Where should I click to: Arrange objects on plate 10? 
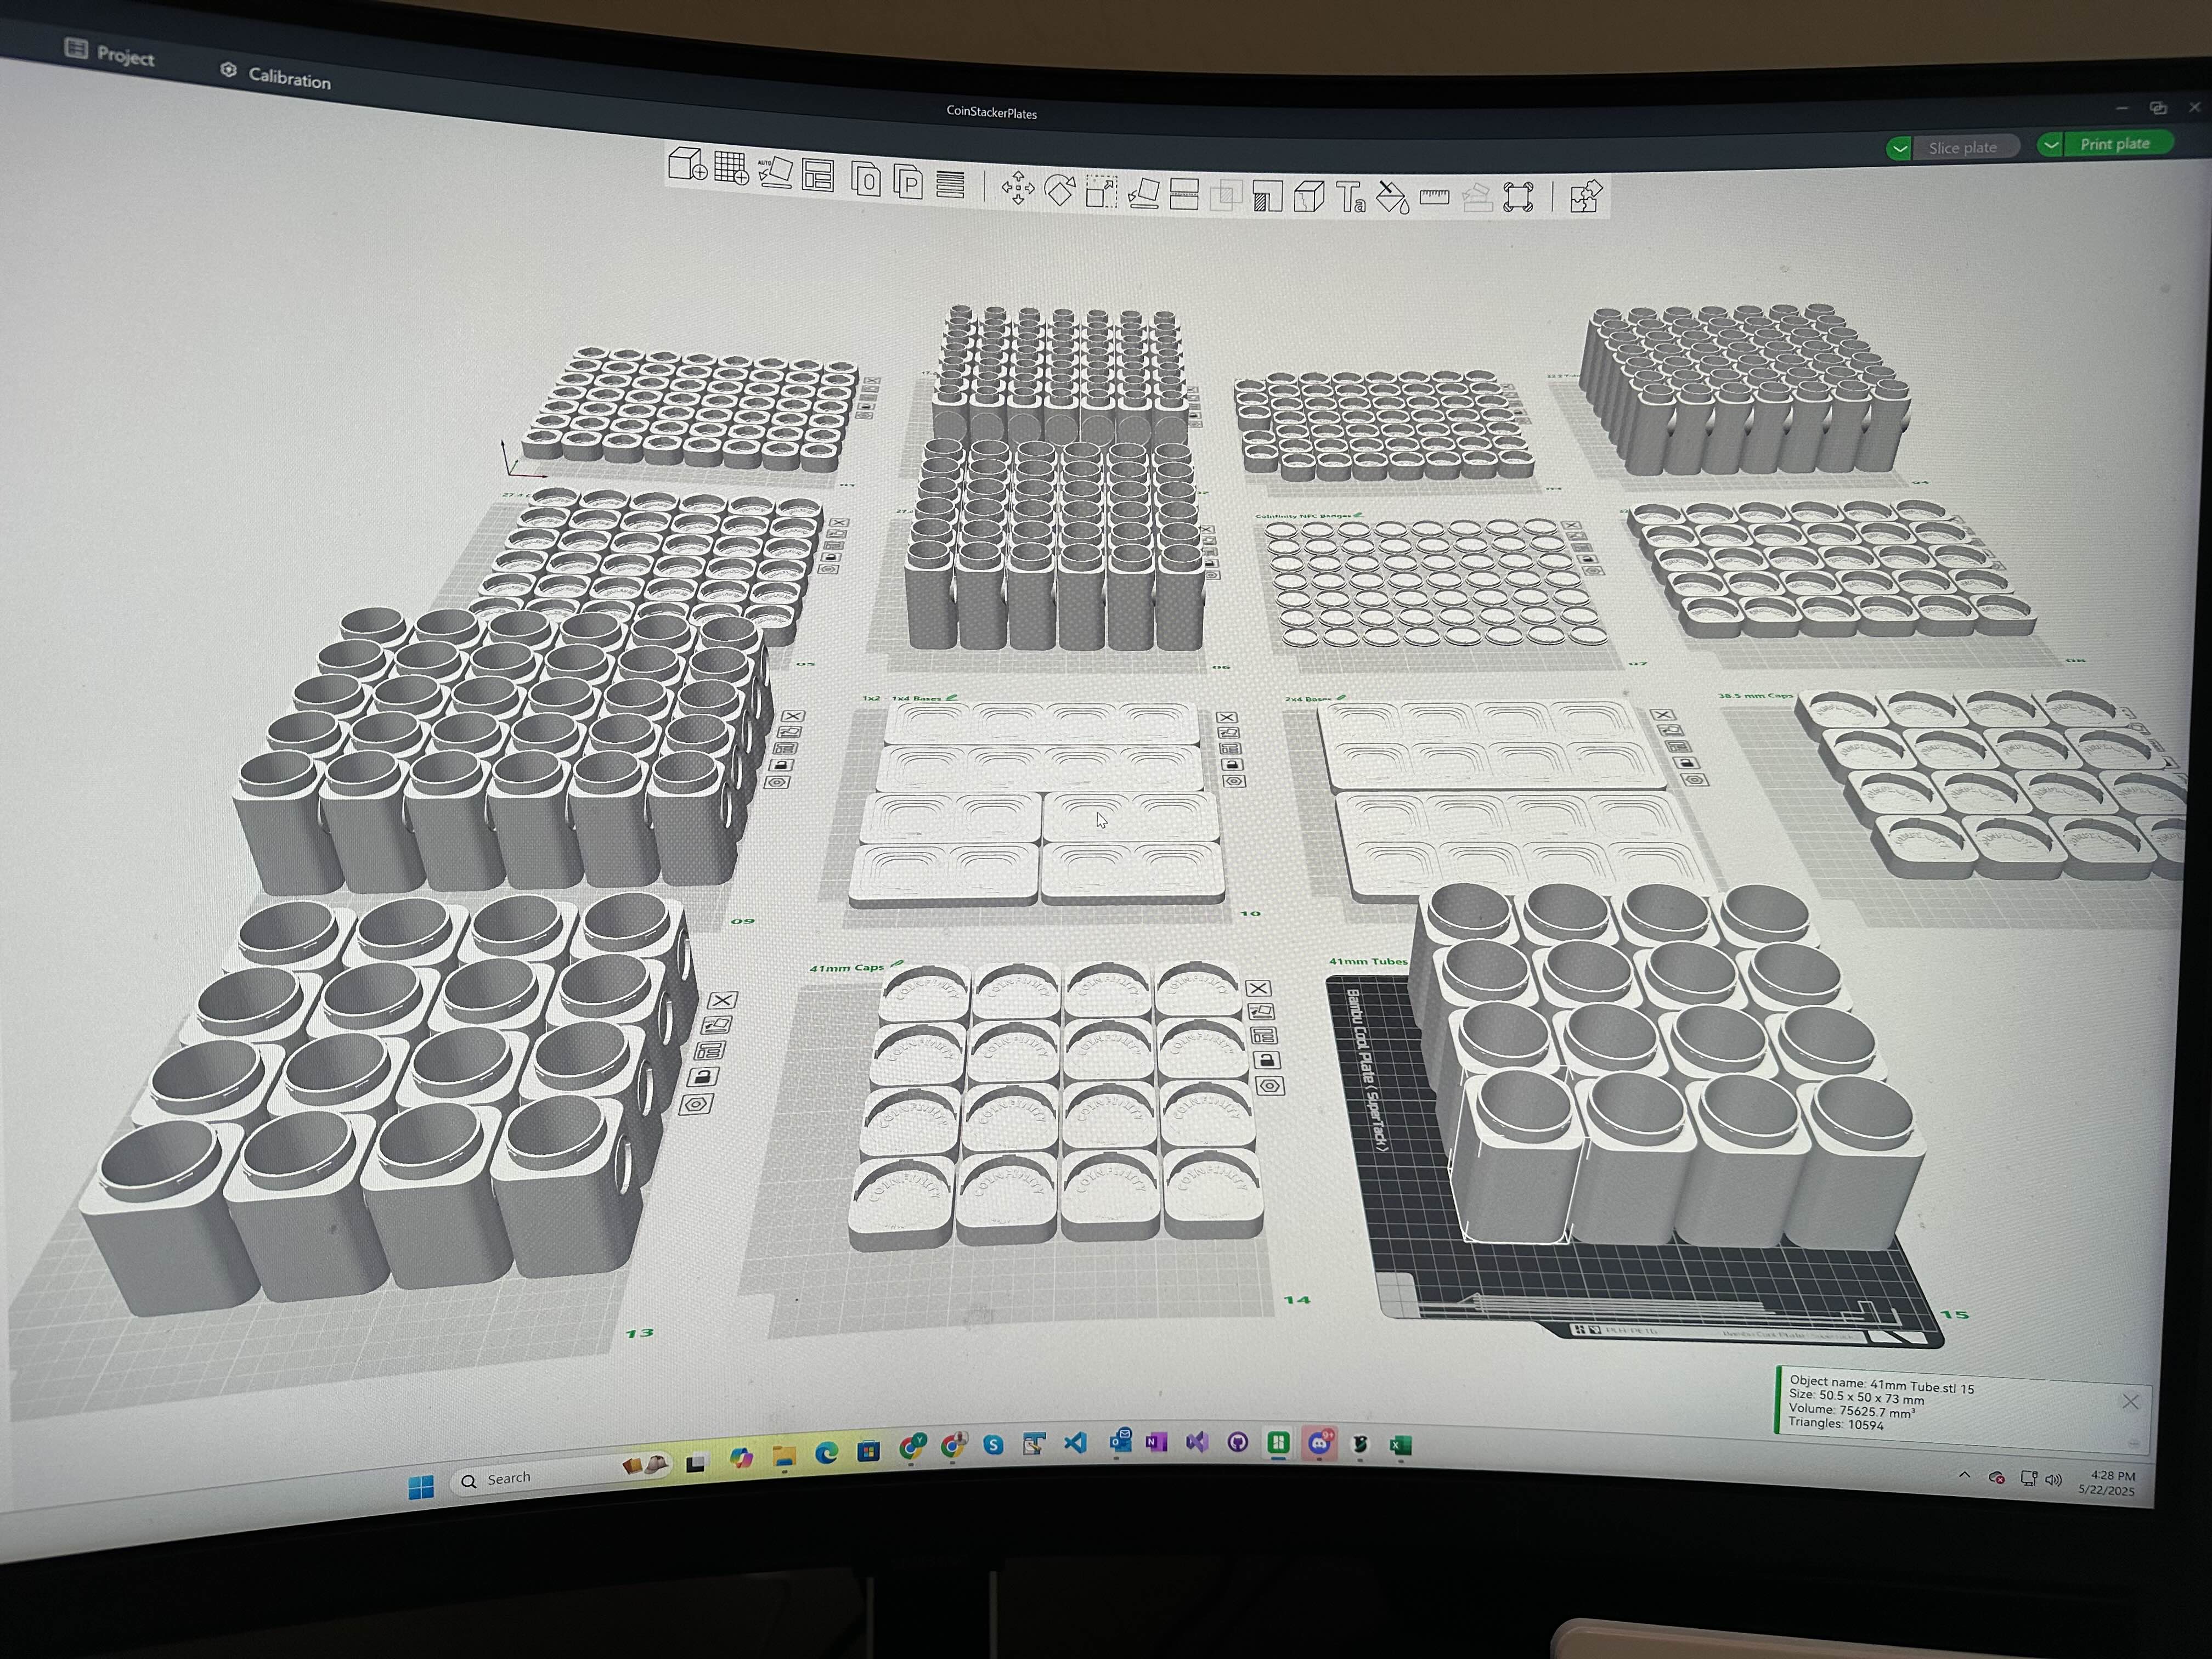pos(1230,748)
